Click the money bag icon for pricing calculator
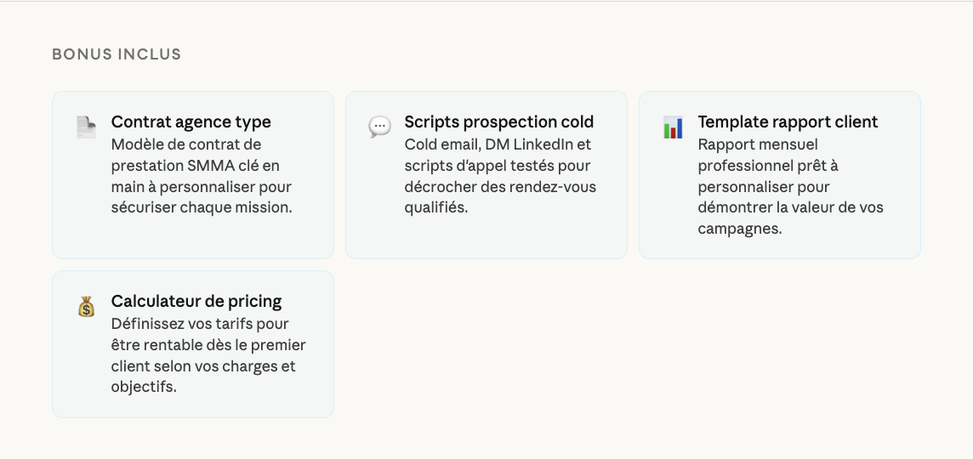The image size is (973, 459). click(x=86, y=307)
